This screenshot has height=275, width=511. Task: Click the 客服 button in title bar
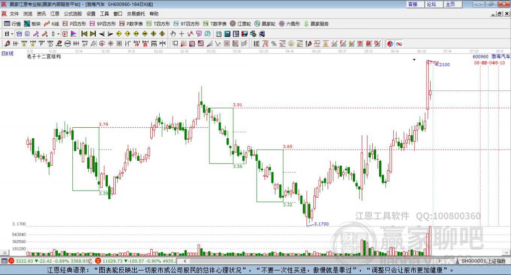415,4
